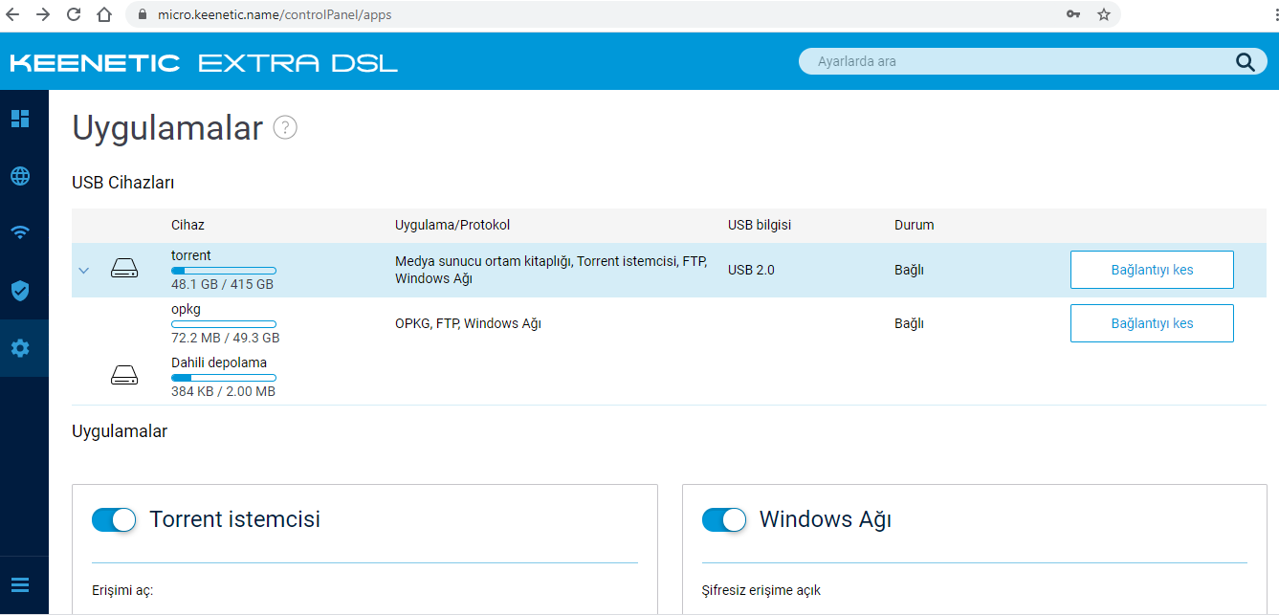
Task: Click the 'Windows Ağı' card title
Action: coord(826,519)
